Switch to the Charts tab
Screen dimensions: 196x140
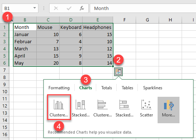point(86,88)
